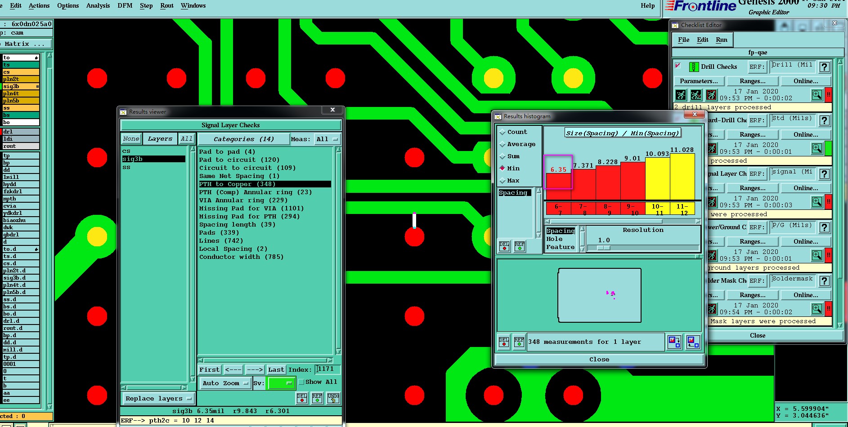Click Last result button
848x427 pixels.
click(x=276, y=370)
